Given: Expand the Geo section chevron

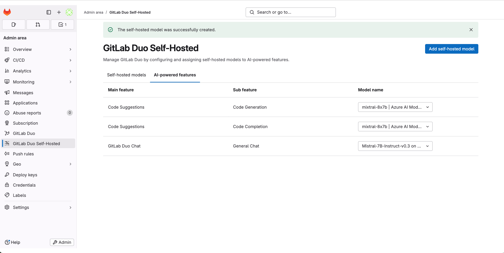Looking at the screenshot, I should pyautogui.click(x=70, y=164).
